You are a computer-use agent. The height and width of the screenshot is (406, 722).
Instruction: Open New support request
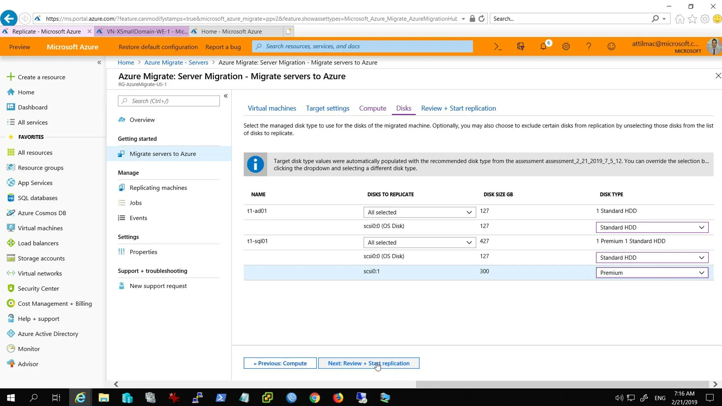click(x=158, y=286)
